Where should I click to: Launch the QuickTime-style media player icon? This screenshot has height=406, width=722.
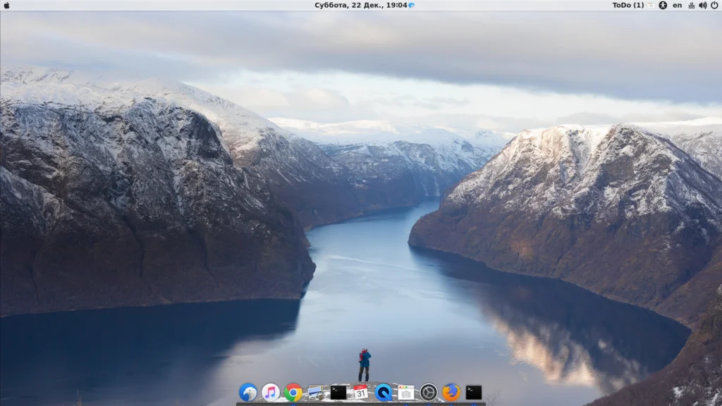point(384,392)
